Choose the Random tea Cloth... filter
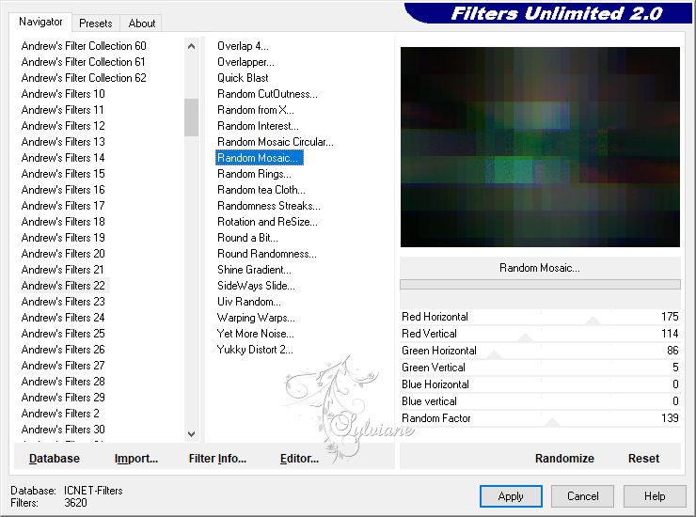 coord(261,190)
